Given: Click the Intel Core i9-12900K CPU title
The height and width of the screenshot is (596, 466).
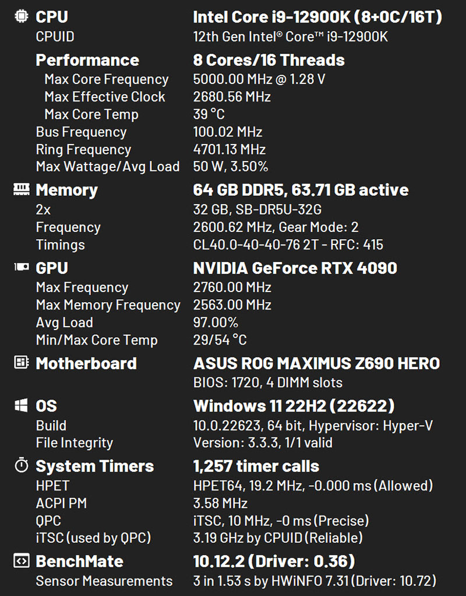Looking at the screenshot, I should coord(317,17).
